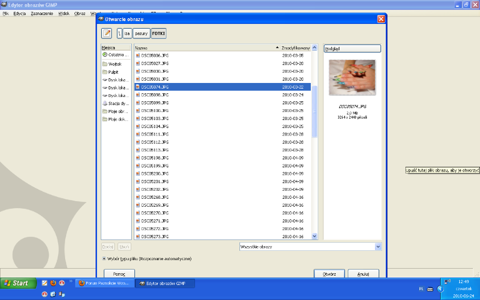Sort files by the Nazwa column header
Image resolution: width=480 pixels, height=300 pixels.
tap(207, 48)
